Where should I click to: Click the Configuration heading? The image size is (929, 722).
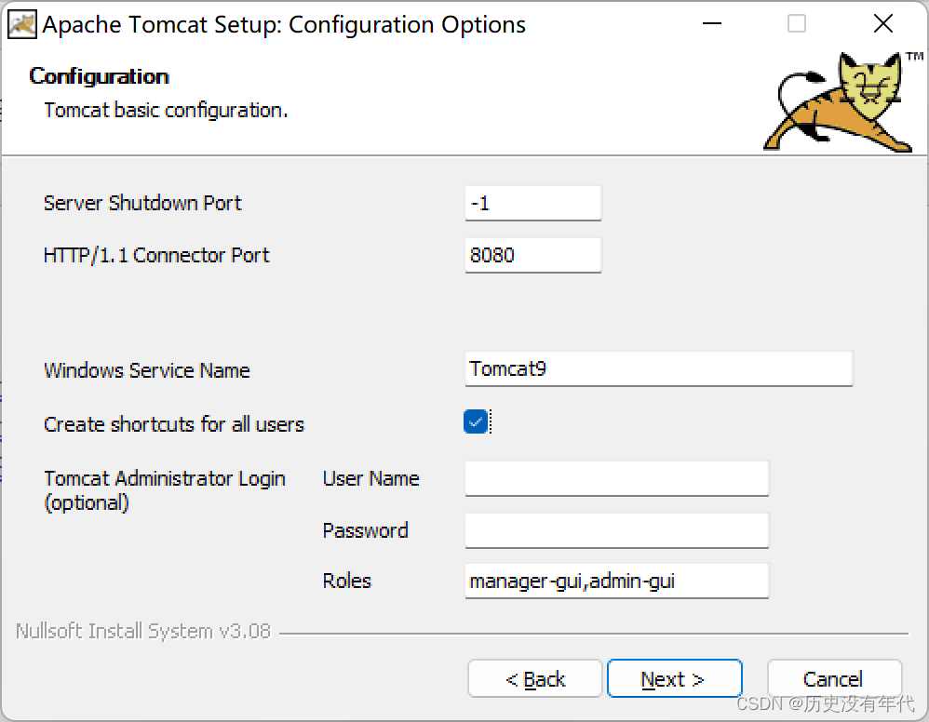pos(99,76)
